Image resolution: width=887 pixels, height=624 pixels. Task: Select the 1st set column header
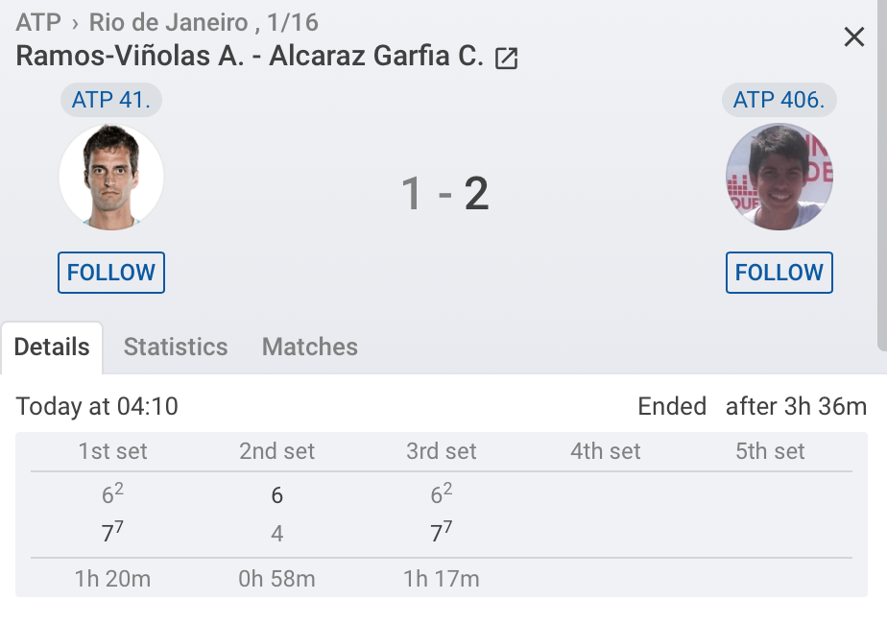click(x=113, y=451)
